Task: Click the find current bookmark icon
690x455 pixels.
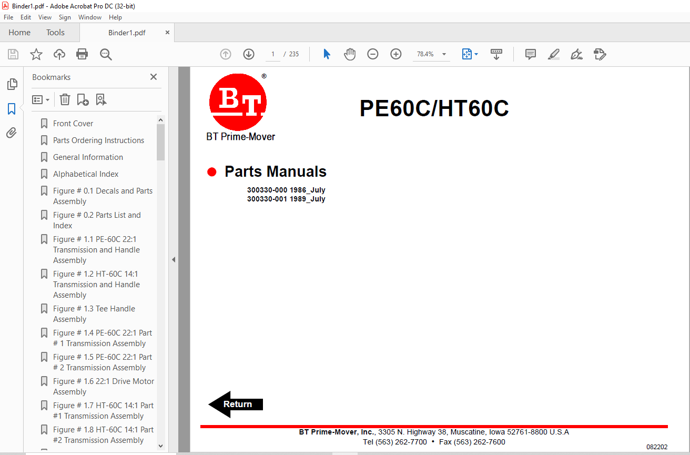Action: pos(101,99)
